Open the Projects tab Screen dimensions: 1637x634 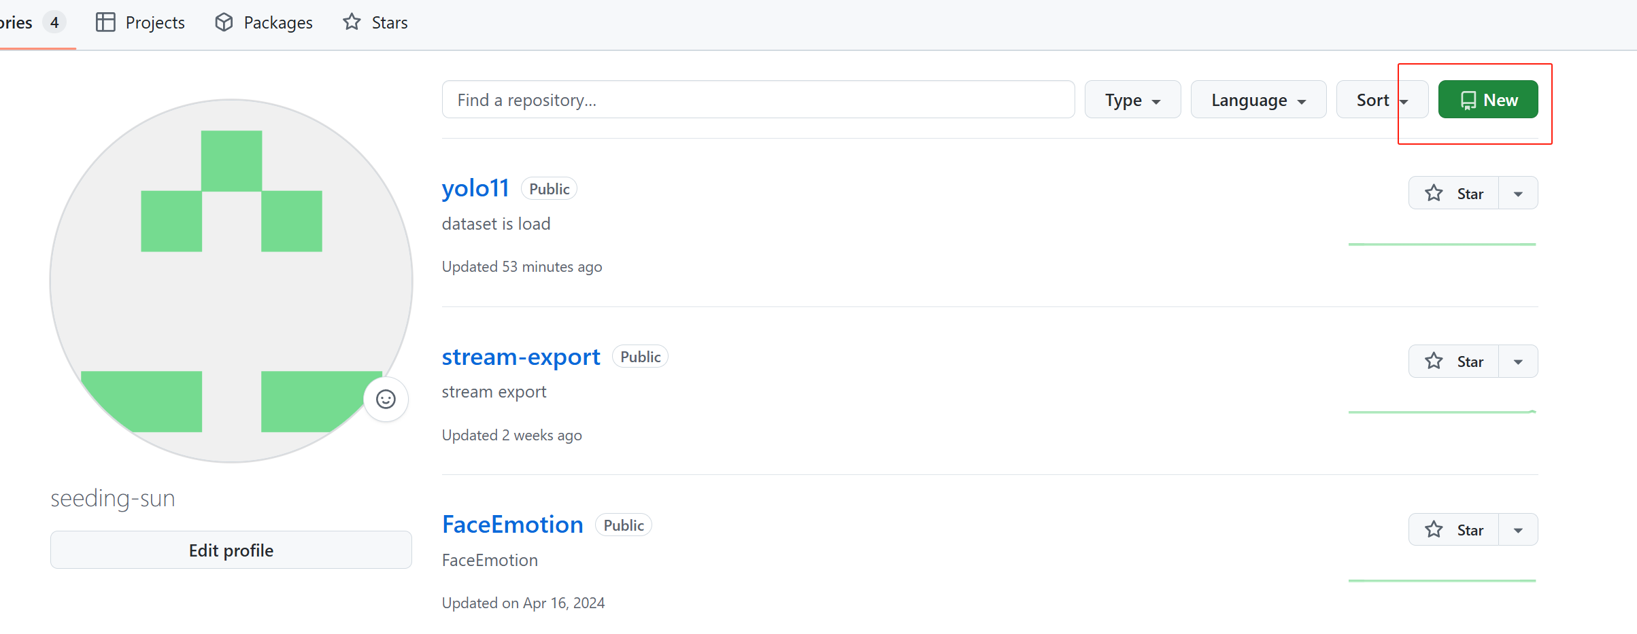140,22
